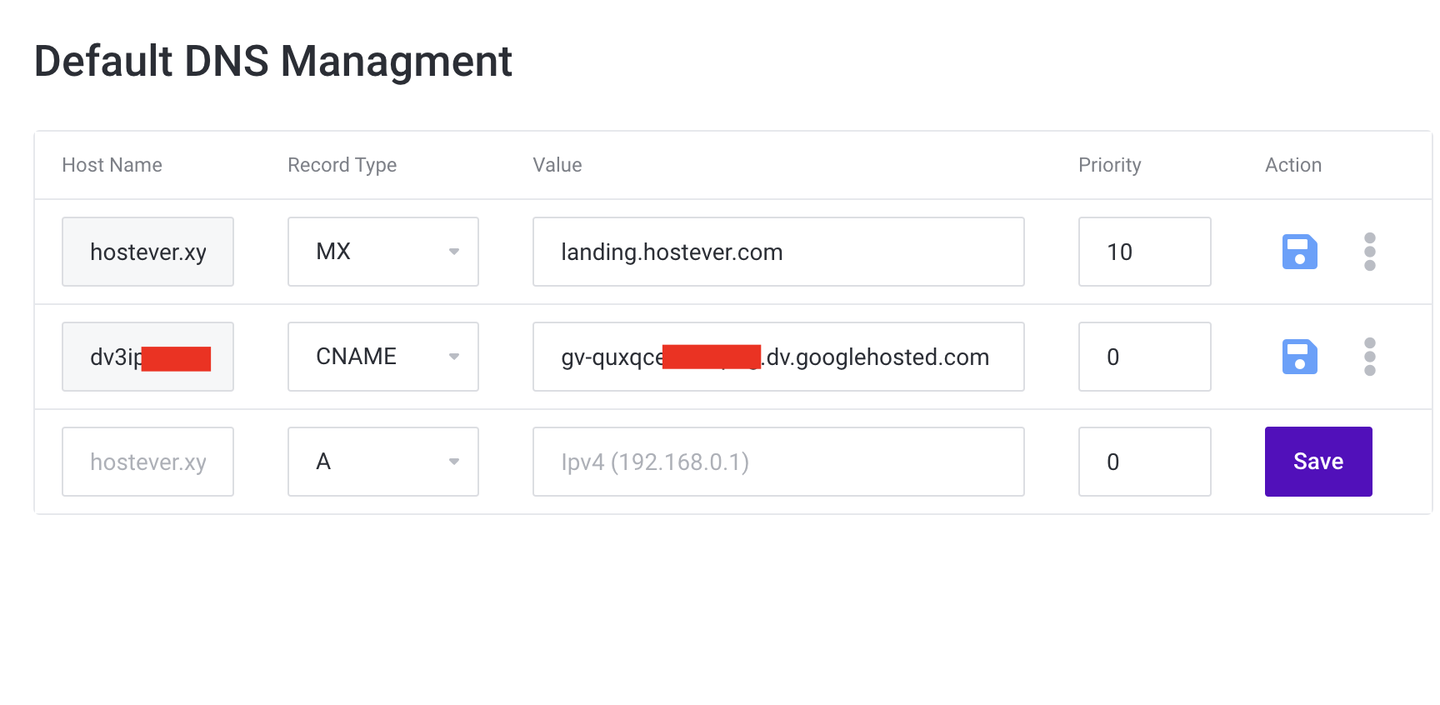Click the Record Type column header
This screenshot has width=1440, height=705.
click(x=342, y=165)
